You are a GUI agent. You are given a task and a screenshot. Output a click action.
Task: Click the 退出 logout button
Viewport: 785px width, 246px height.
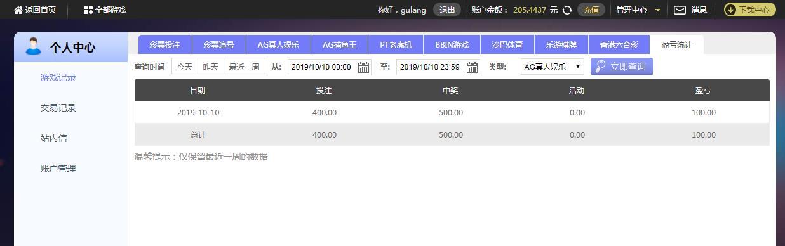tap(447, 10)
